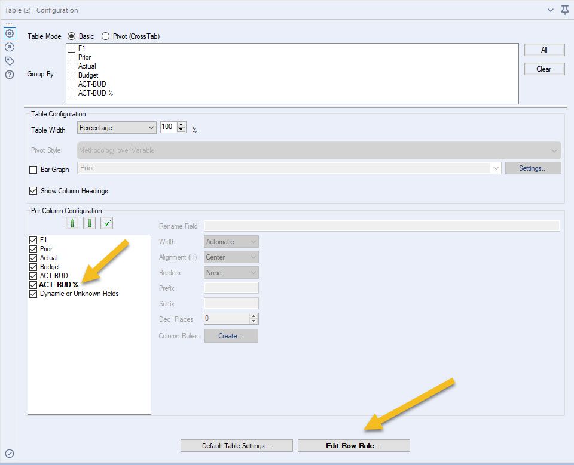574x465 pixels.
Task: Toggle Show Column Headings
Action: click(33, 191)
